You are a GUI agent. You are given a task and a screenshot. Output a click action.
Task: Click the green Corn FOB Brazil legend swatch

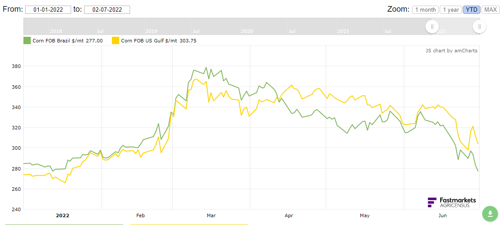pos(27,41)
